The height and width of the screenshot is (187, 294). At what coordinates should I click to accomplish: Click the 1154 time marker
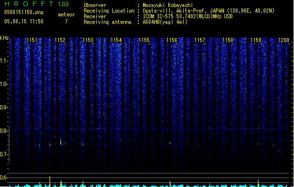(116, 40)
